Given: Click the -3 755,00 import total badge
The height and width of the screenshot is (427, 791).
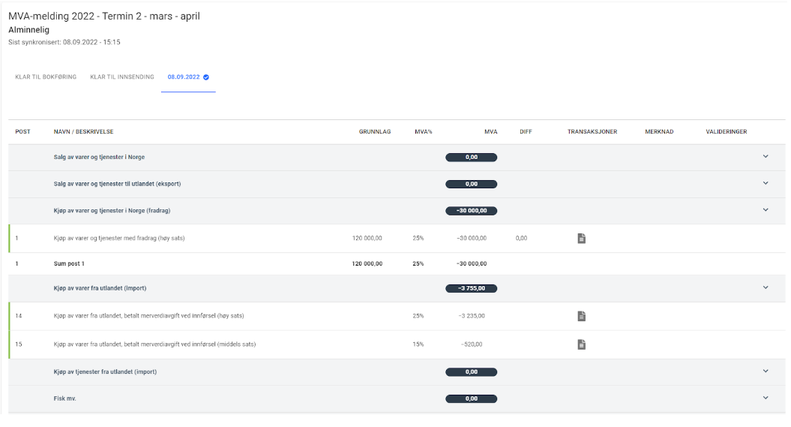Looking at the screenshot, I should point(471,288).
